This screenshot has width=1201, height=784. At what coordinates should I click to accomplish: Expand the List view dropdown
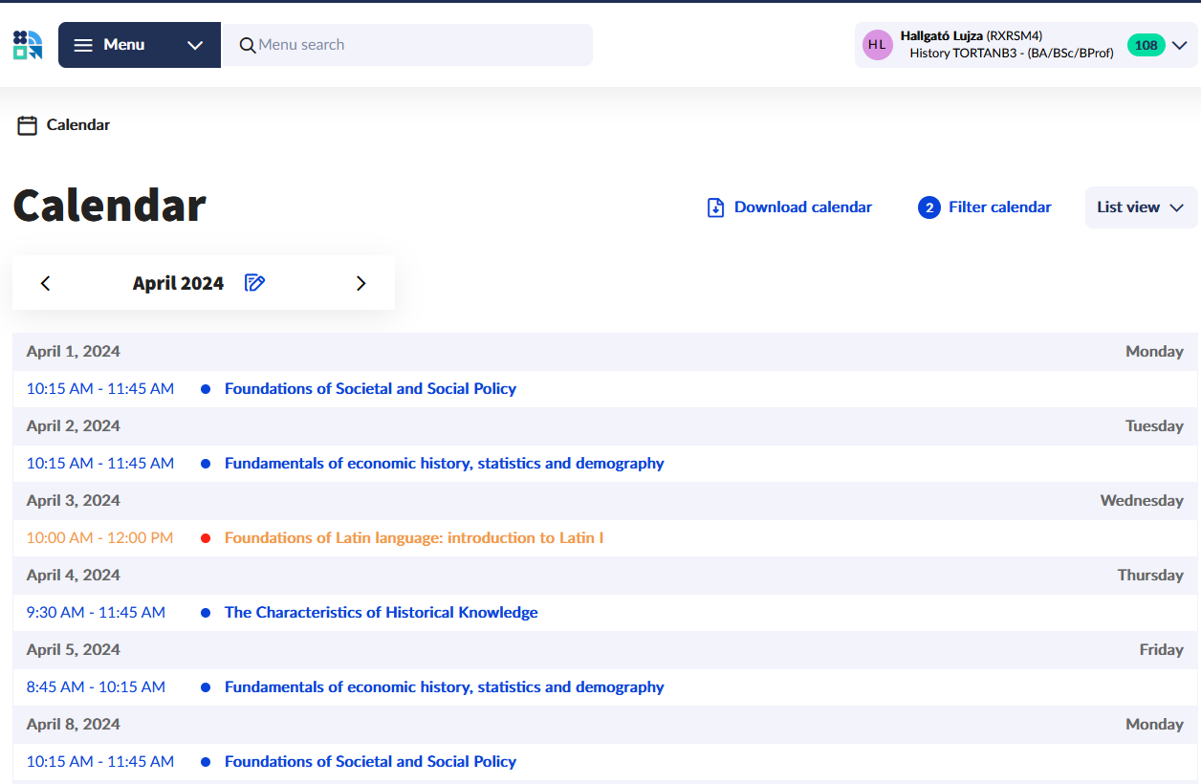pyautogui.click(x=1140, y=207)
